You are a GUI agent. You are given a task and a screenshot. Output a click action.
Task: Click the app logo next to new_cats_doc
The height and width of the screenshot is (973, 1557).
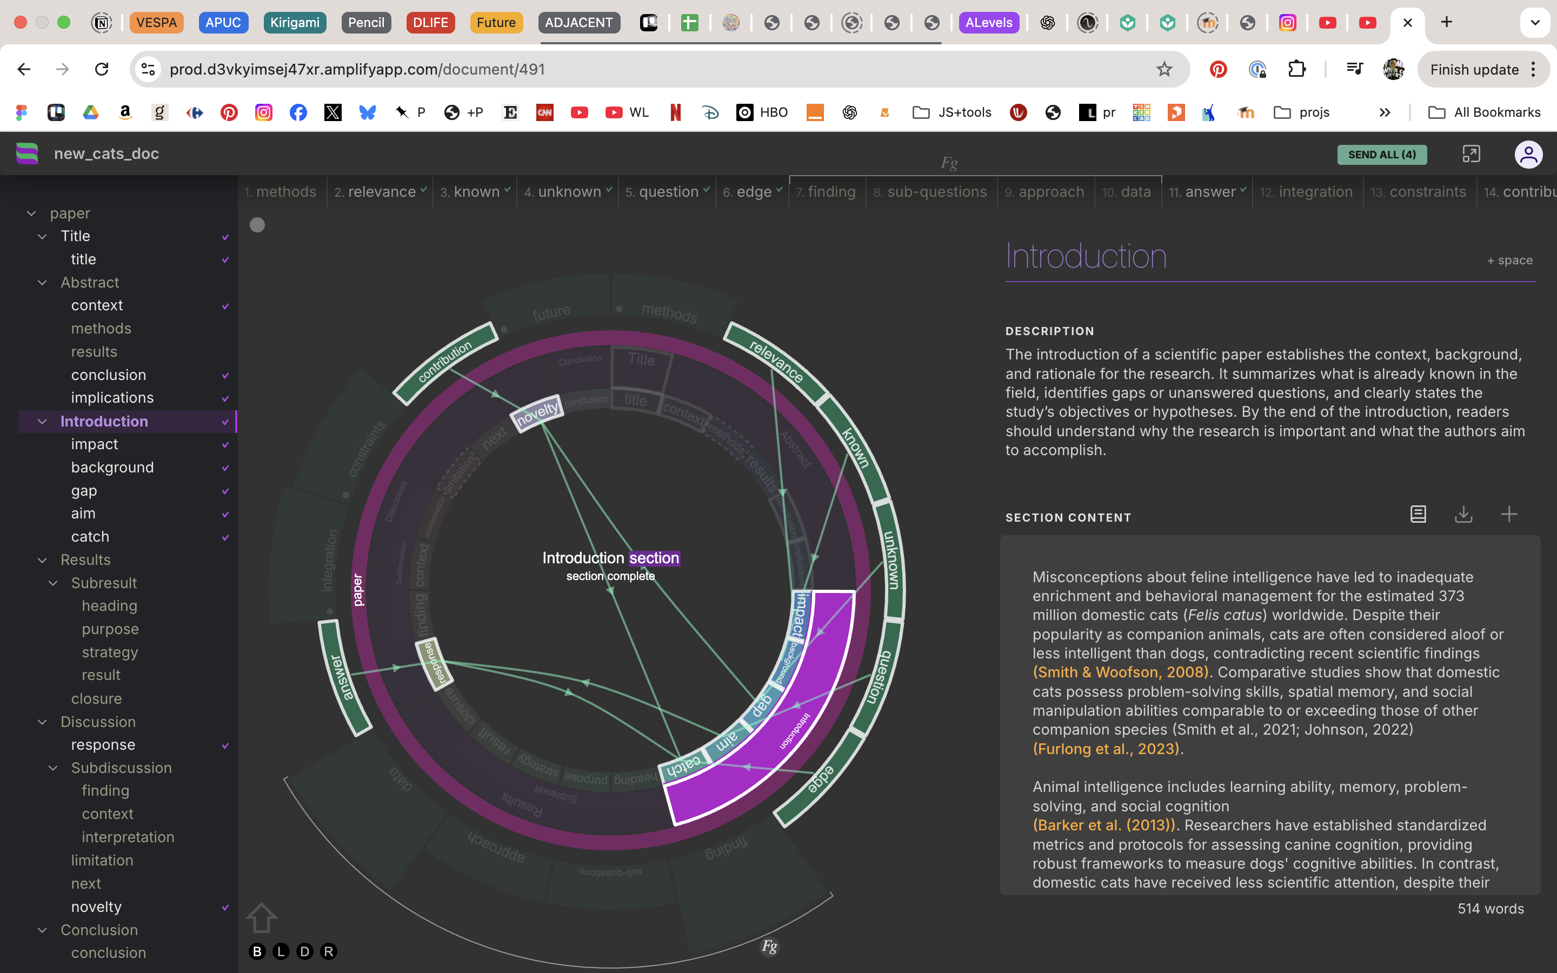tap(27, 154)
